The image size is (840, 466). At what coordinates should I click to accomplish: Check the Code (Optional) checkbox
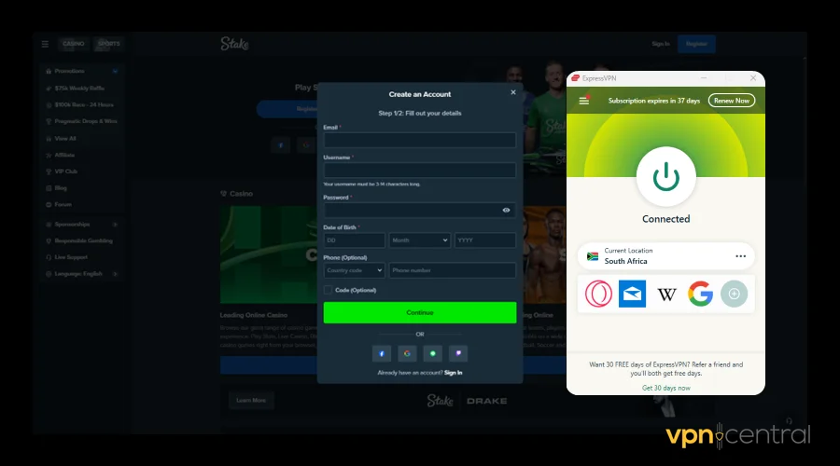click(x=328, y=290)
